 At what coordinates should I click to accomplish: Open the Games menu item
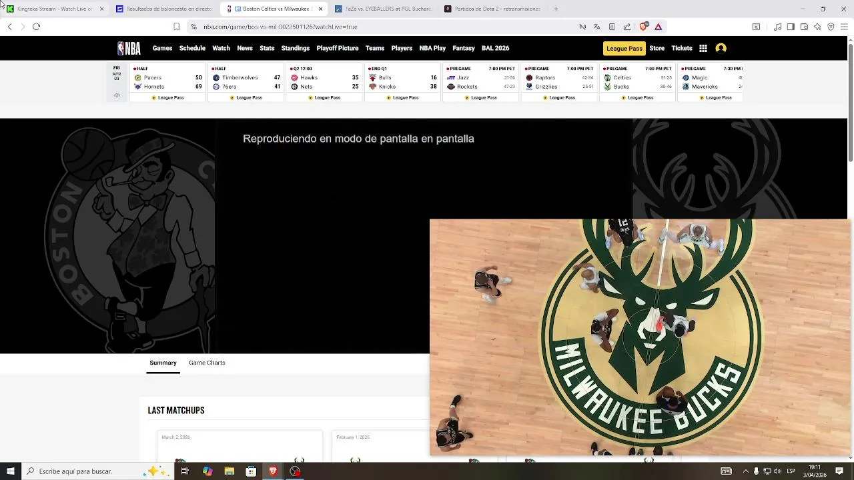pyautogui.click(x=162, y=48)
